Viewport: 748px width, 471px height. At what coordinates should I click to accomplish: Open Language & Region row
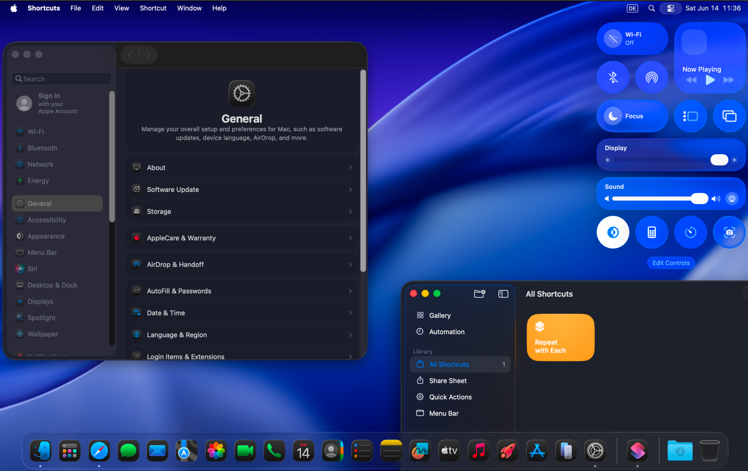[242, 335]
